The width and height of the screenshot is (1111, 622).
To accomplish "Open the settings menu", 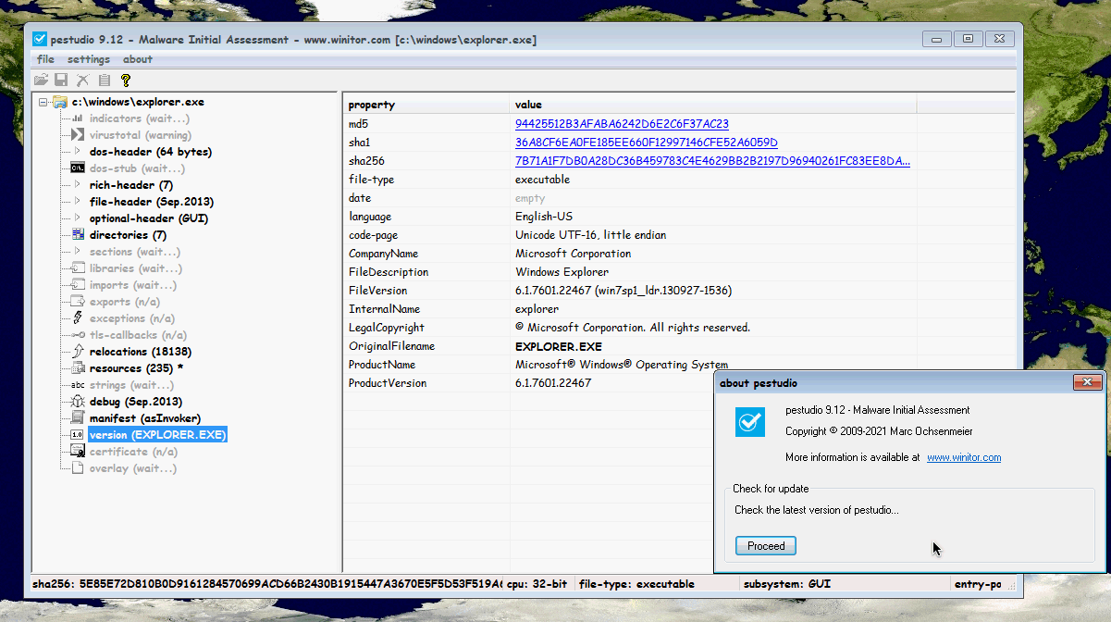I will 89,59.
